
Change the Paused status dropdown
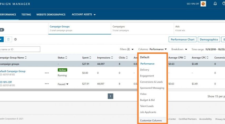click(63, 84)
